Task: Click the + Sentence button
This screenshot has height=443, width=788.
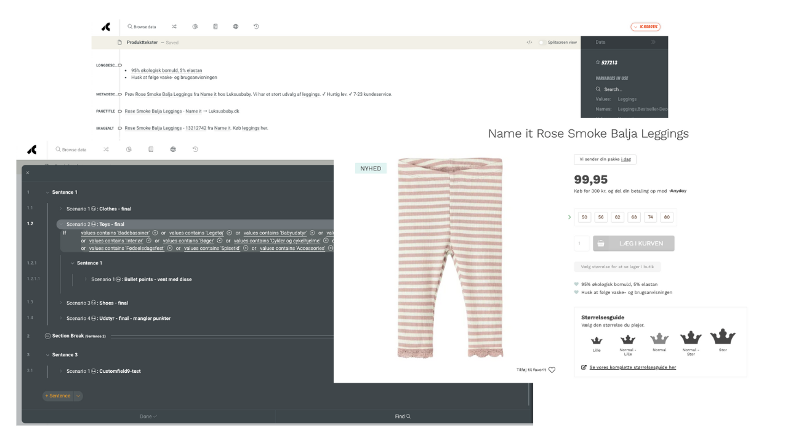Action: pos(58,396)
